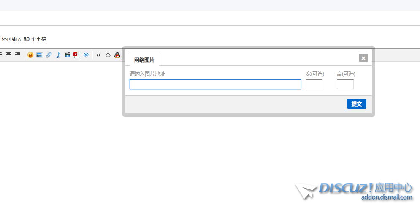
Task: Focus the 请输入图片地址 URL field
Action: 215,84
